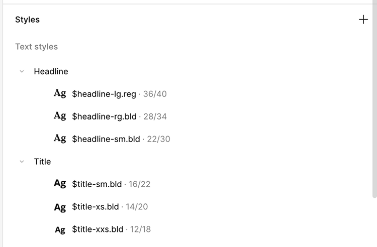Click the Styles panel heading
The height and width of the screenshot is (247, 377).
27,20
